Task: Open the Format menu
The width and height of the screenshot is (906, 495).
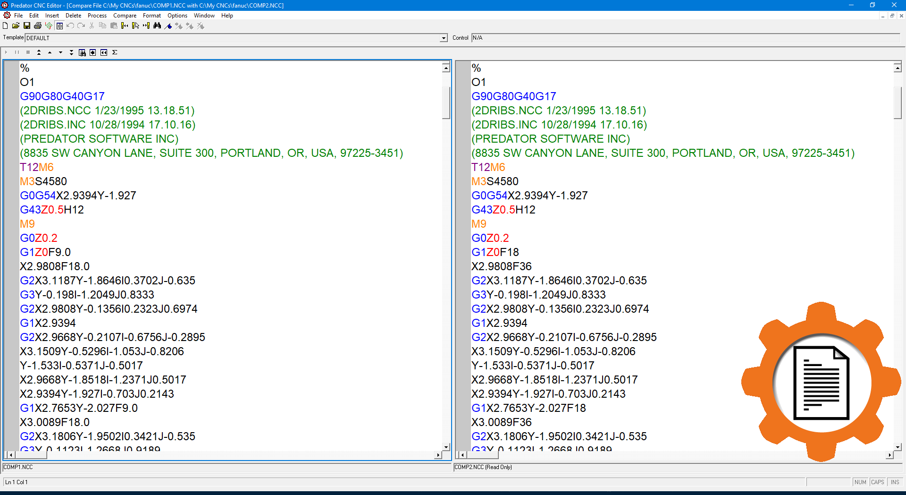Action: pos(151,15)
